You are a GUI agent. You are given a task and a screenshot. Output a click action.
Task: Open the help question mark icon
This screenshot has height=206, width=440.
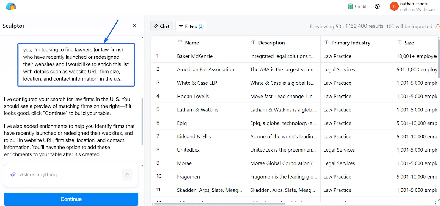click(377, 6)
